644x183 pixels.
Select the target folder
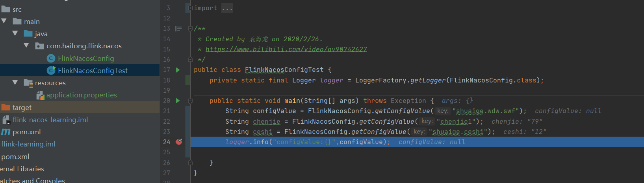coord(22,108)
